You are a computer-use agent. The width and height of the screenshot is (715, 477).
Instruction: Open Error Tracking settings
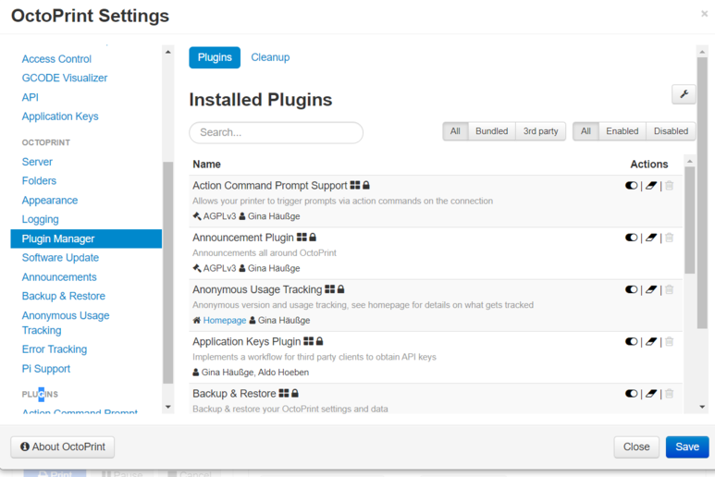pos(55,349)
